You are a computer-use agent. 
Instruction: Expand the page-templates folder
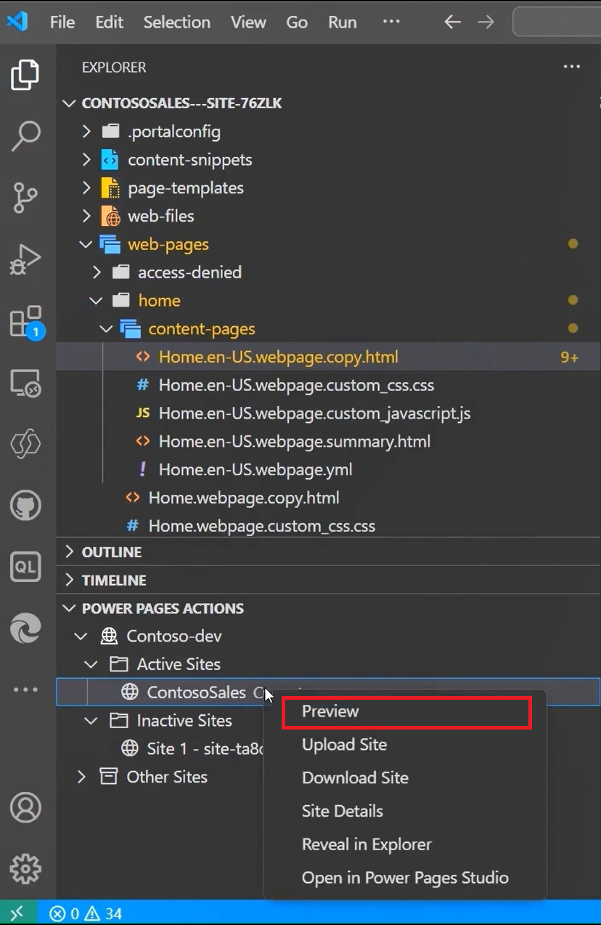[x=86, y=188]
